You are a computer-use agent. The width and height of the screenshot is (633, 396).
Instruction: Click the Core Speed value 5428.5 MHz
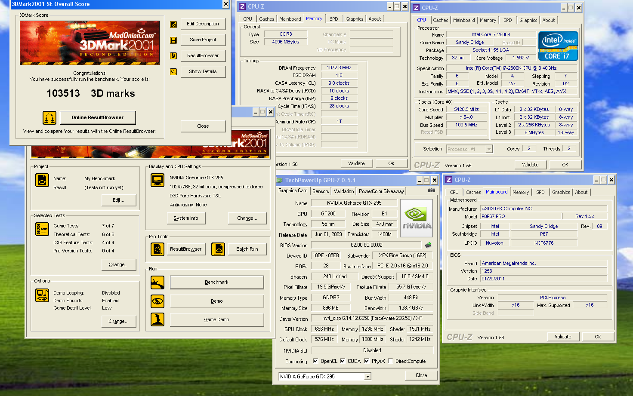click(x=466, y=110)
